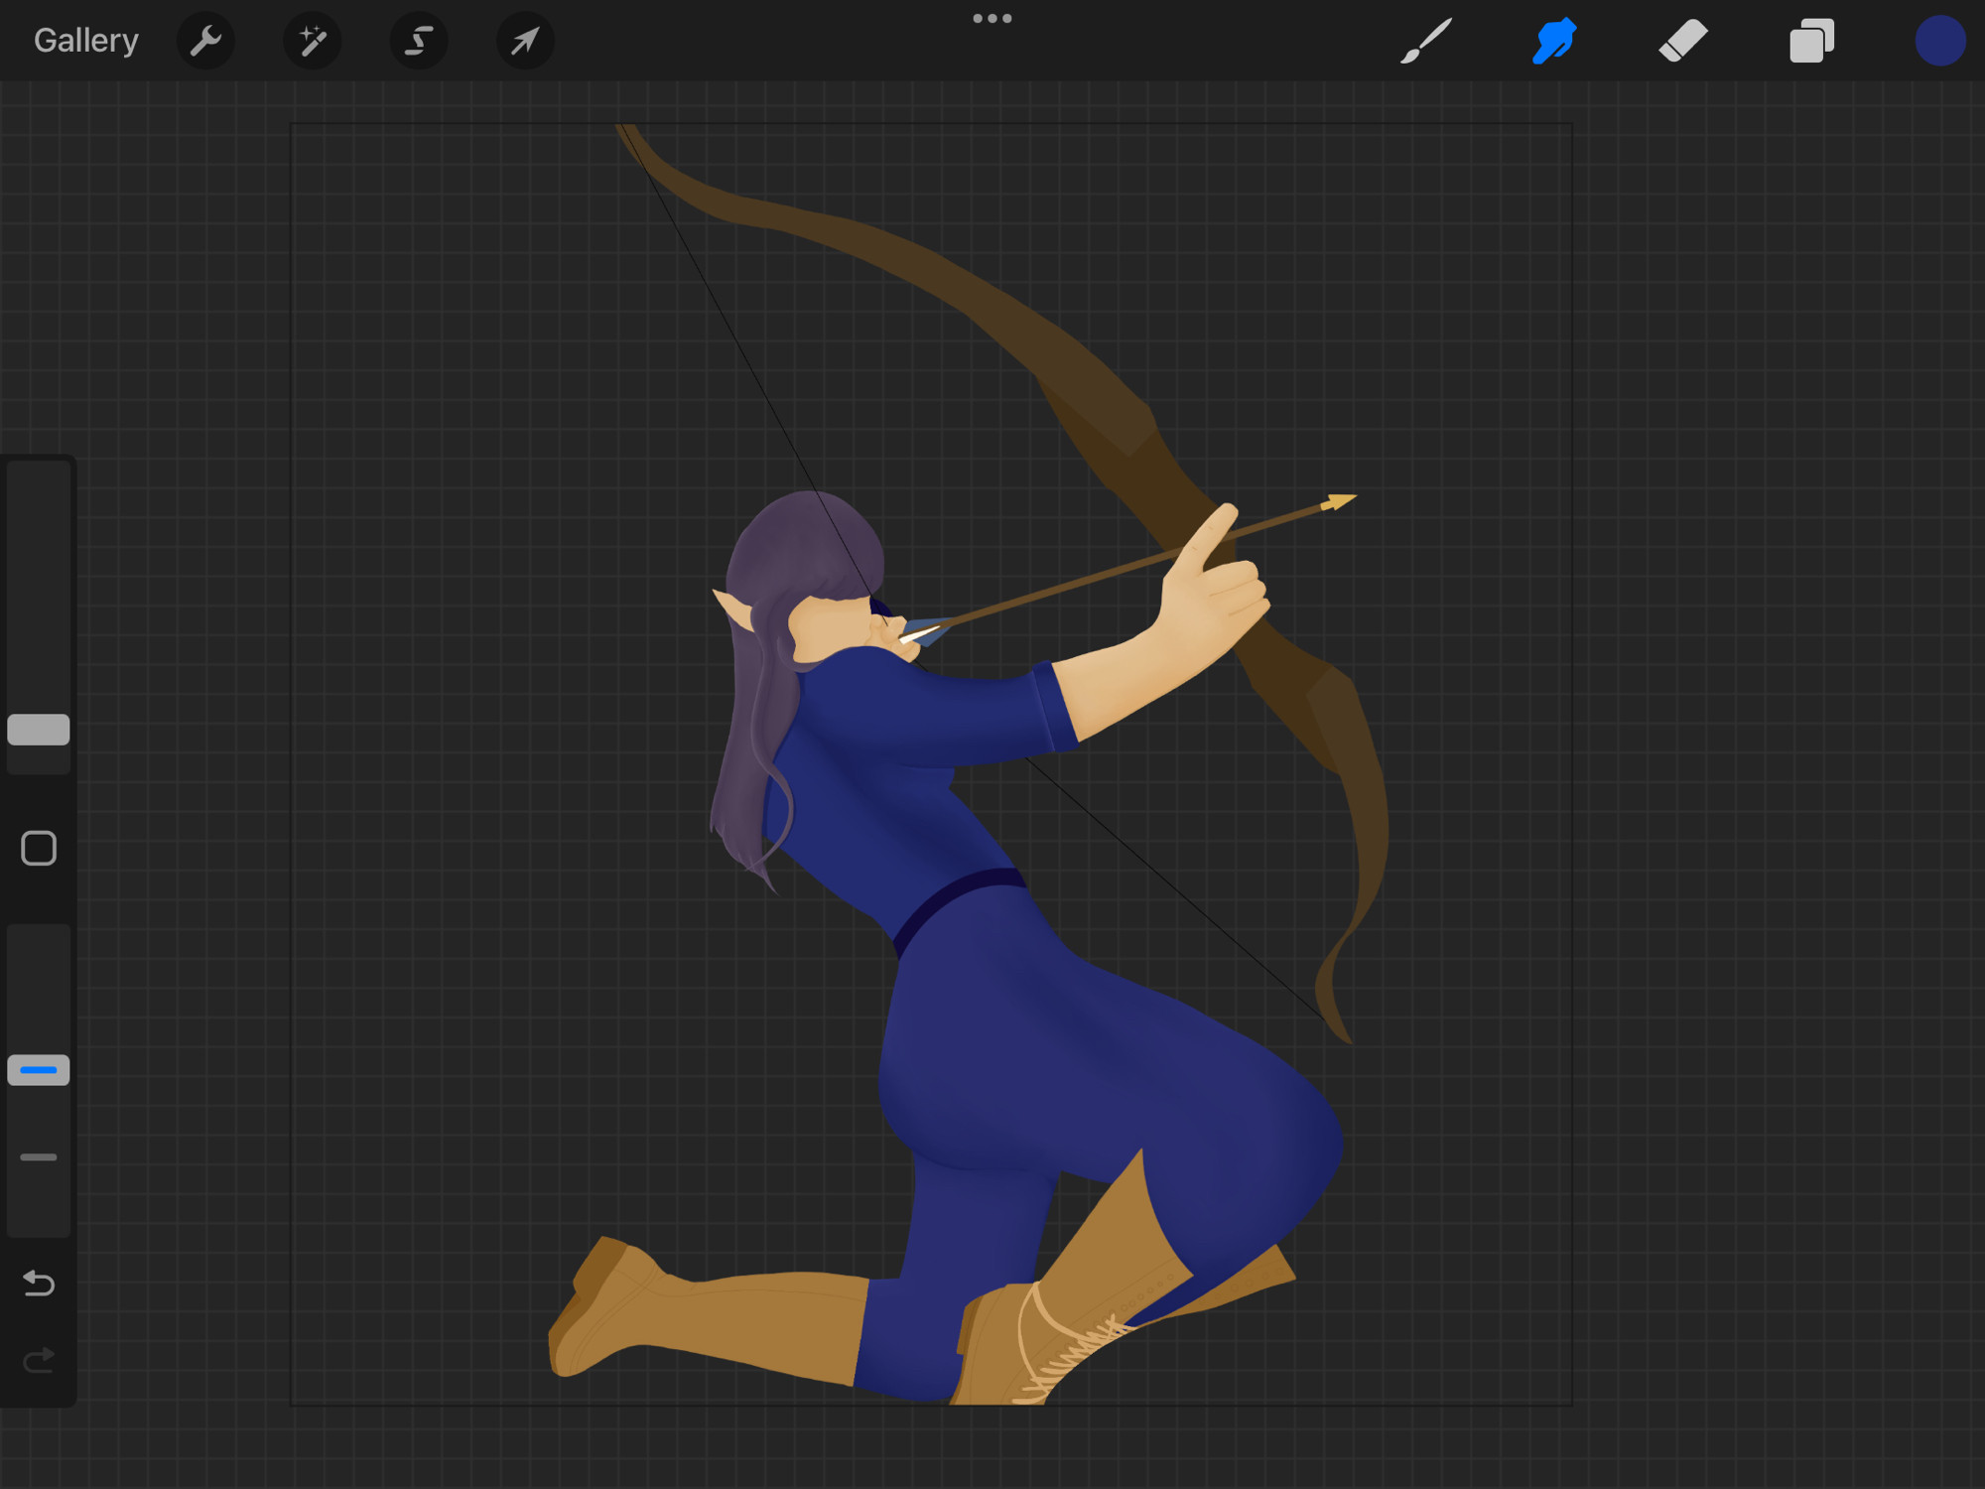Click the brush size slider handle
1985x1489 pixels.
(39, 730)
